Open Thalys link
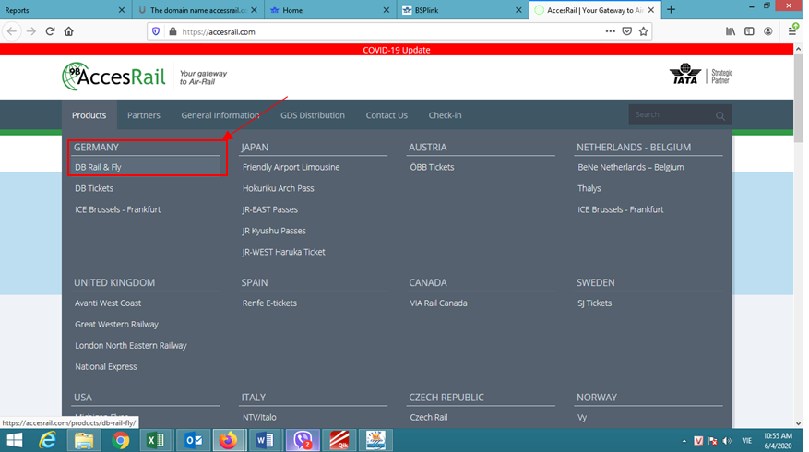Screen dimensions: 809x452 pyautogui.click(x=589, y=188)
